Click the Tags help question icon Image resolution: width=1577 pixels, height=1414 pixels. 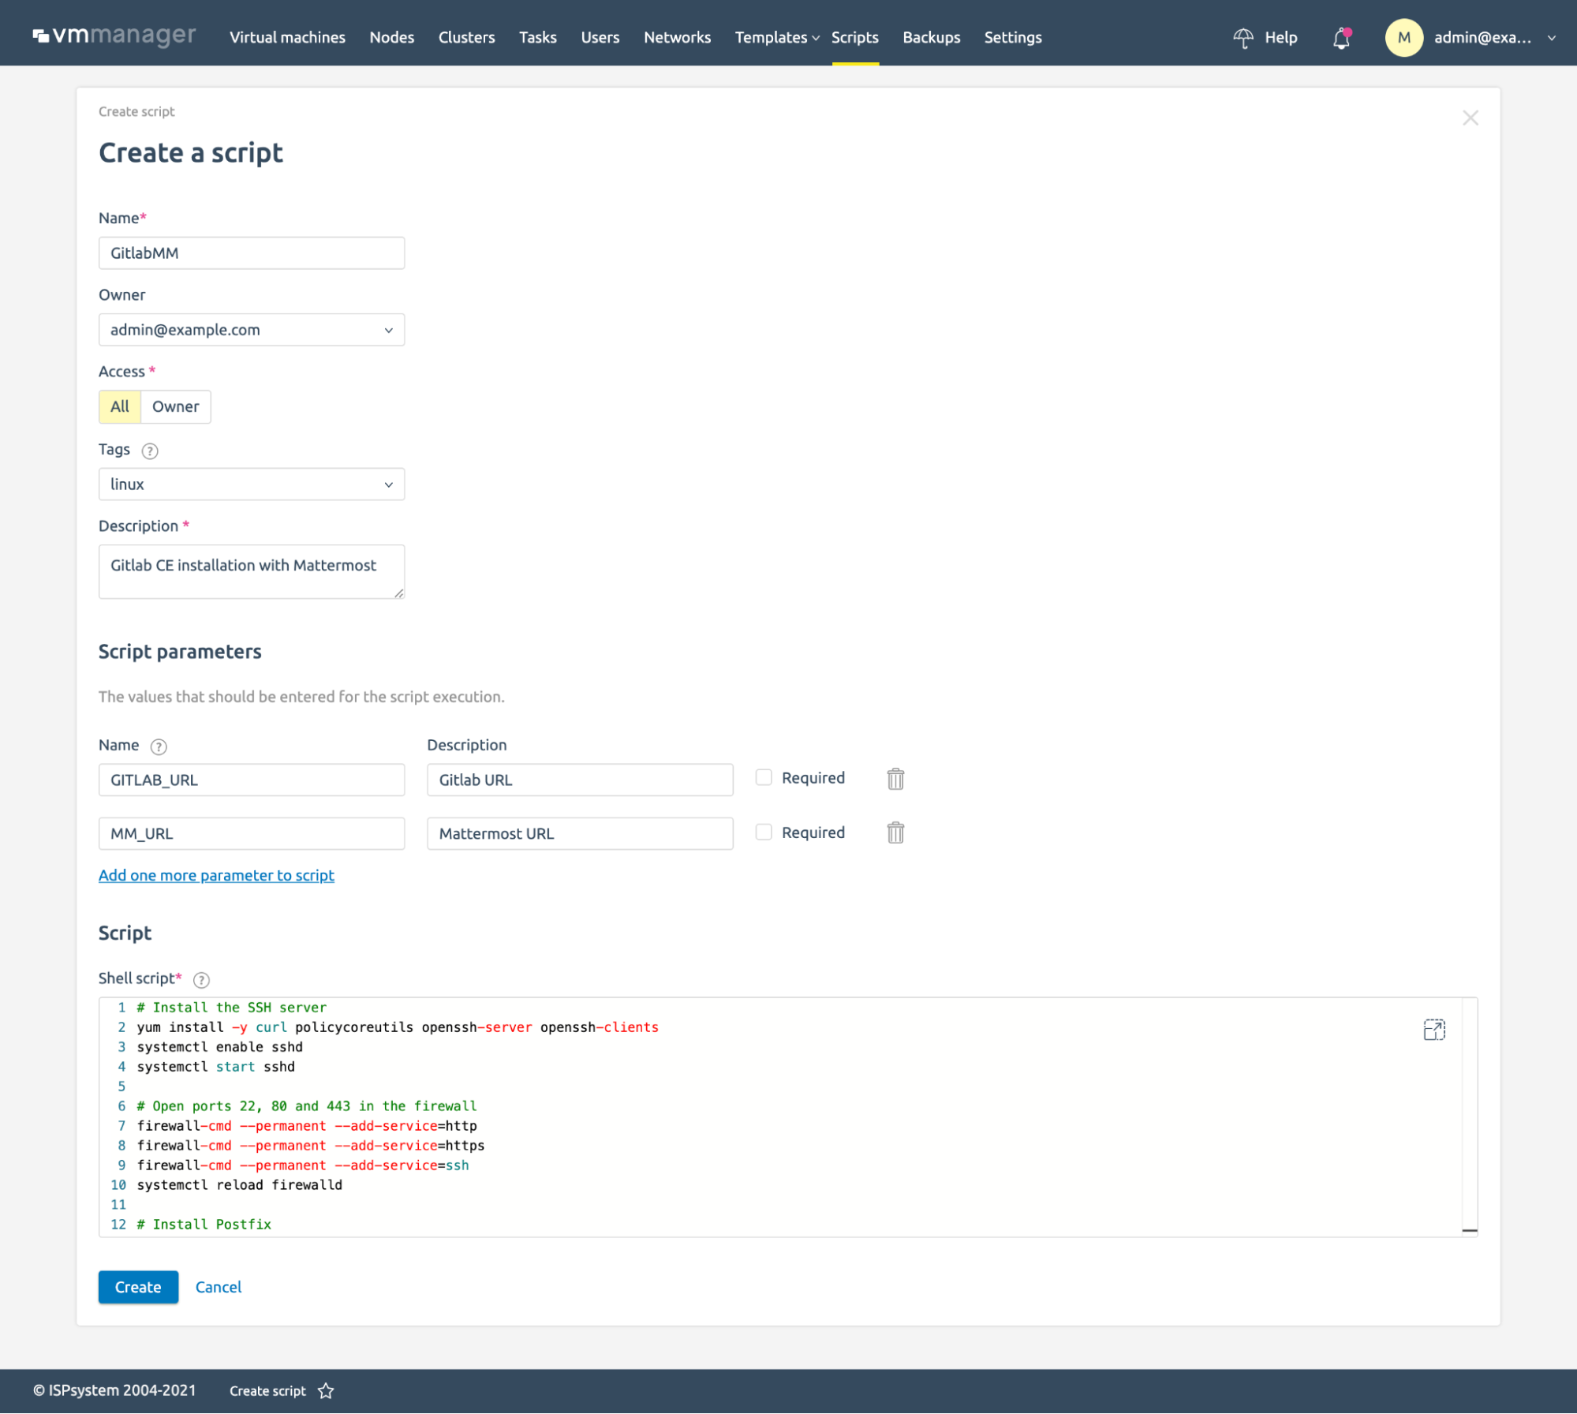coord(150,451)
